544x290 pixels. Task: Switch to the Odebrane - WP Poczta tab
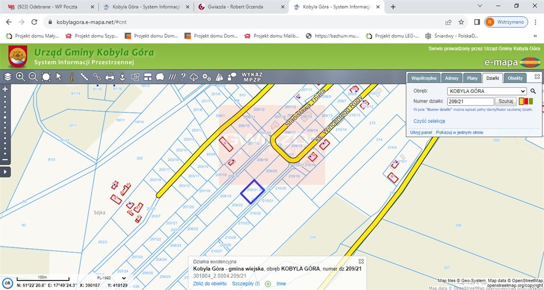pyautogui.click(x=50, y=6)
